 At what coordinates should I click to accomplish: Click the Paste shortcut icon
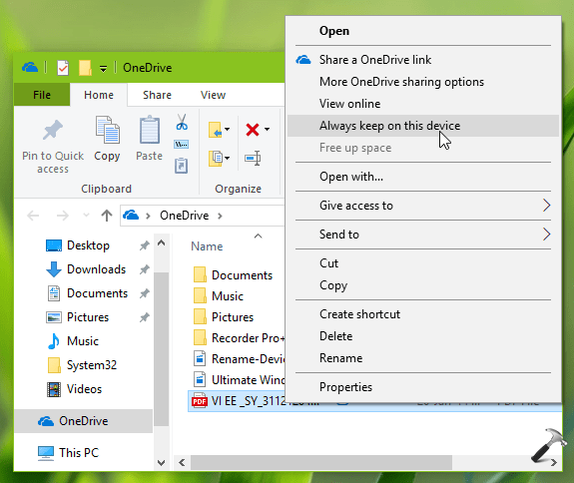(x=182, y=166)
